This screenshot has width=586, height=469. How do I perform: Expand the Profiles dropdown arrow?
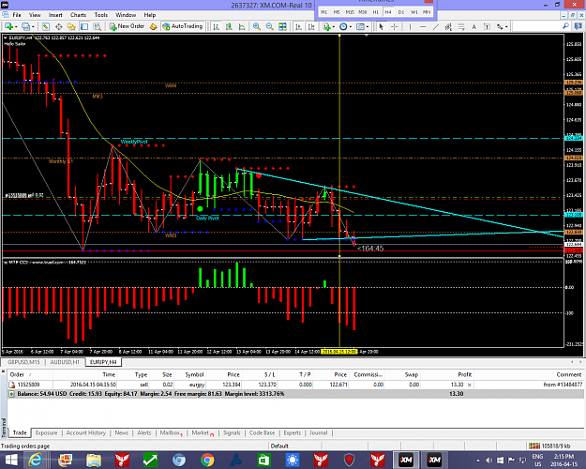pyautogui.click(x=33, y=26)
